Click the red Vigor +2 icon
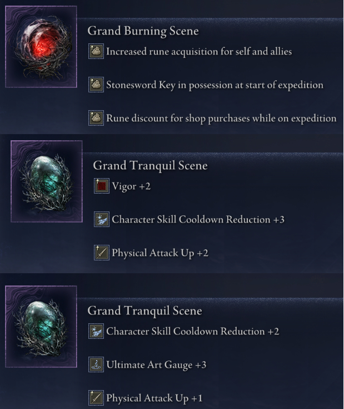This screenshot has height=409, width=344. tap(102, 186)
